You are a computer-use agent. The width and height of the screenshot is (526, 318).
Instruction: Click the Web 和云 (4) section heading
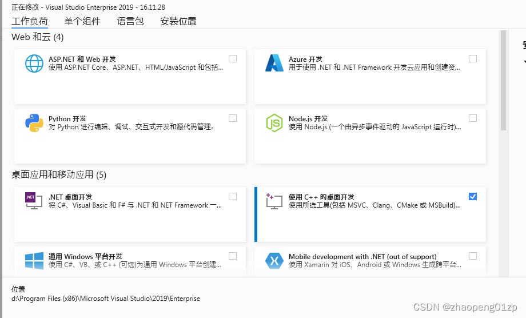click(x=38, y=37)
